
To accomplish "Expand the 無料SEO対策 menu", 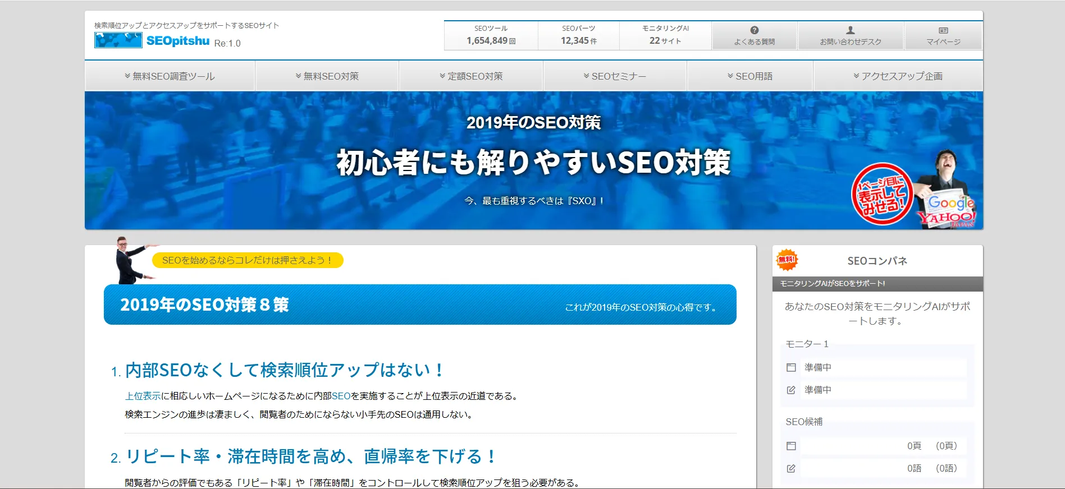I will [x=327, y=76].
